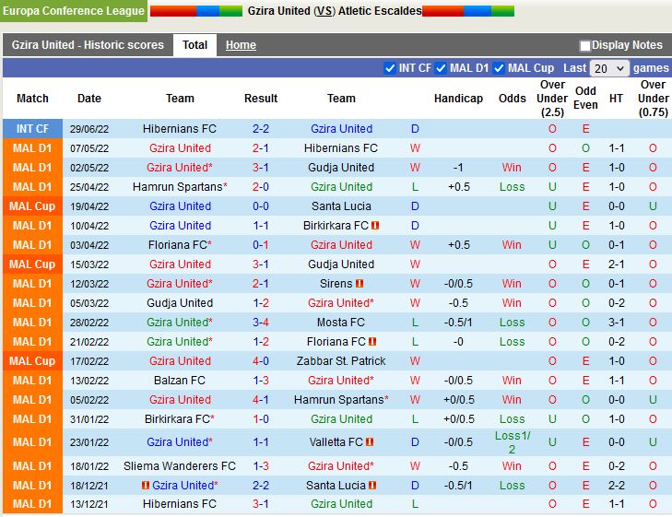Open the Mosta FC team link
The height and width of the screenshot is (517, 672).
click(341, 323)
